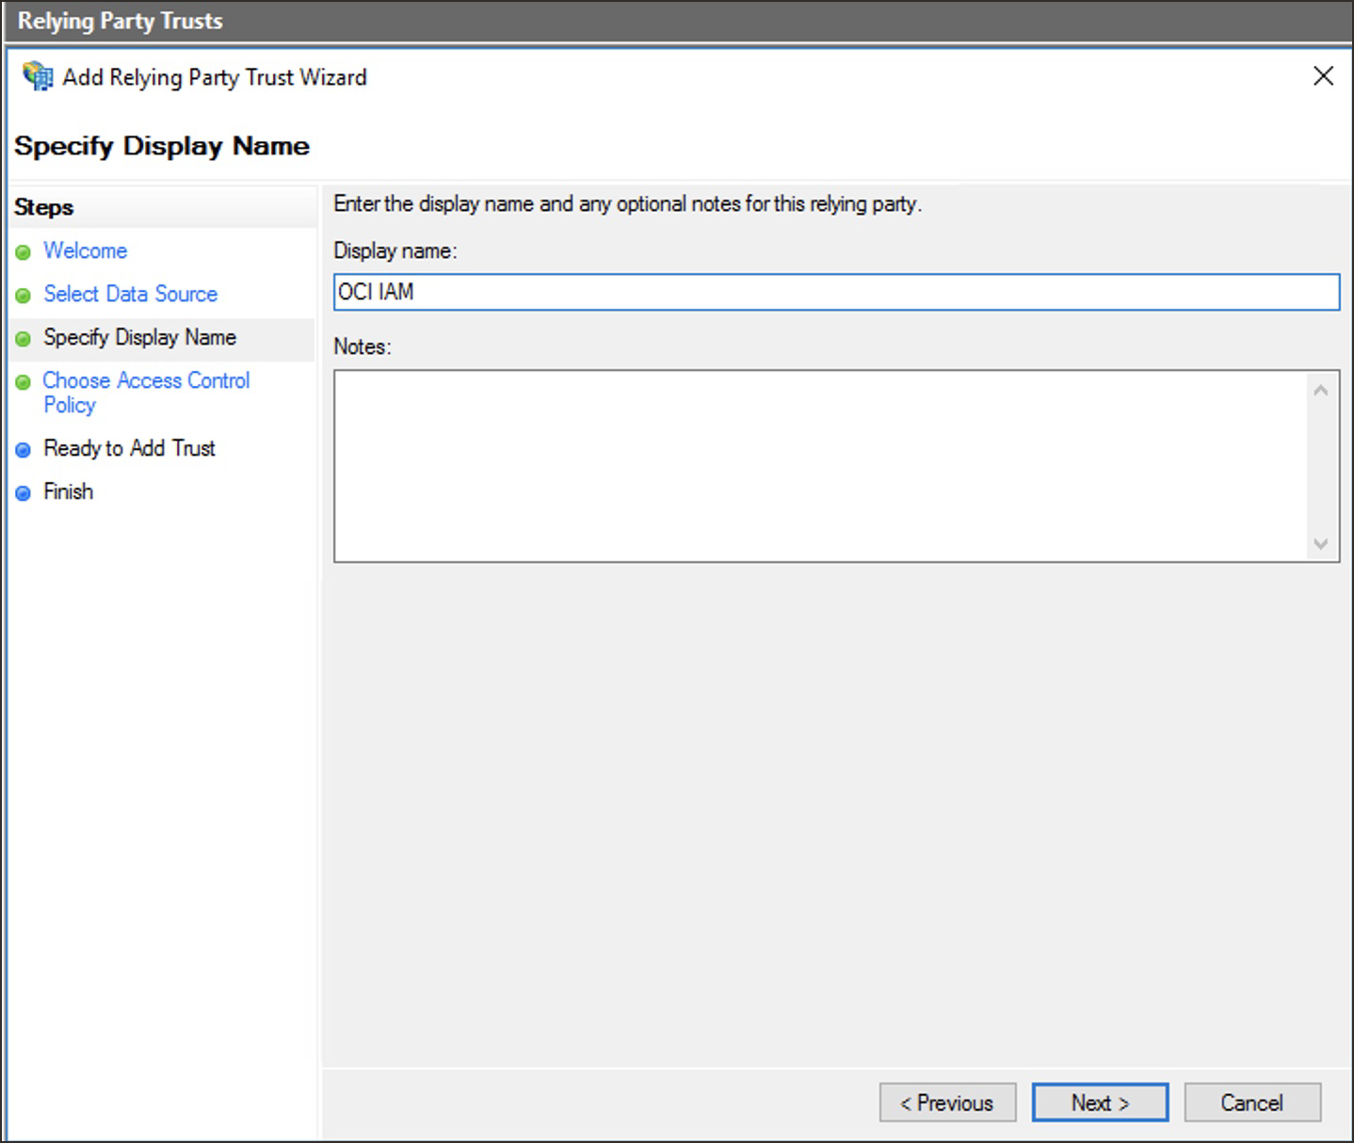The image size is (1354, 1143).
Task: Jump to the Select Data Source step
Action: (130, 294)
